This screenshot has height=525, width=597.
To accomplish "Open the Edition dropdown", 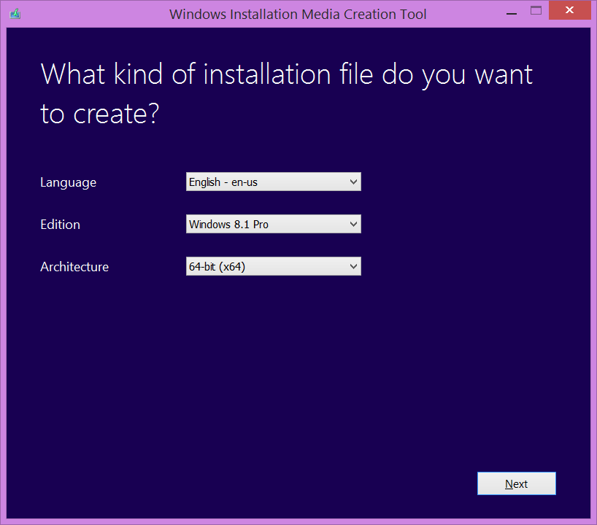I will pos(273,225).
